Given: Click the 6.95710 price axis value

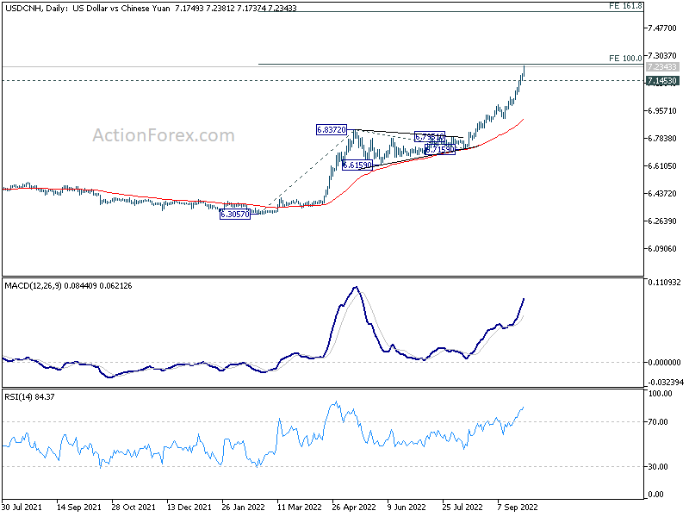Looking at the screenshot, I should click(662, 111).
